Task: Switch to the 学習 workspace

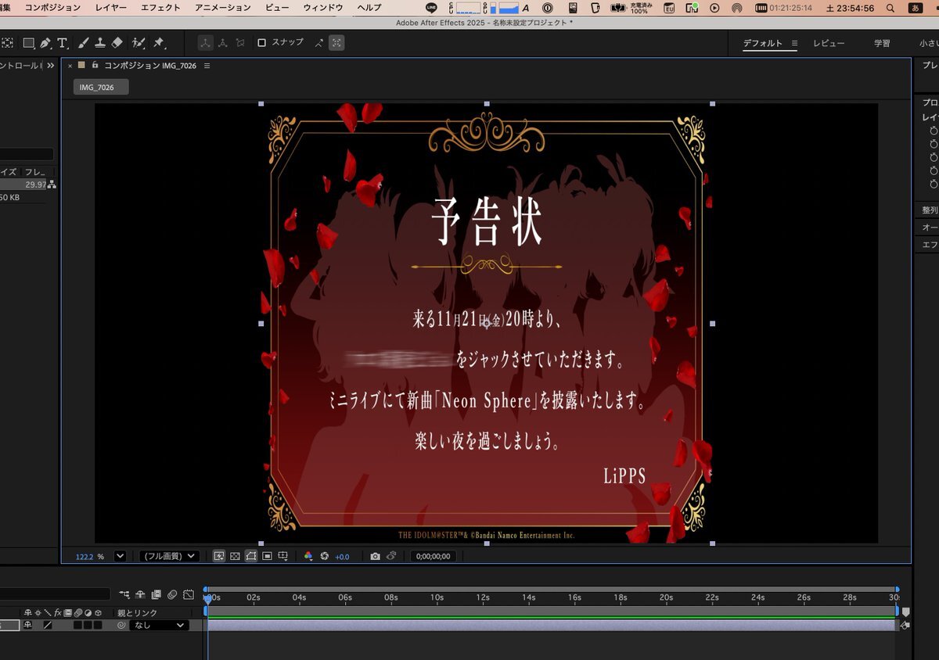Action: 882,43
